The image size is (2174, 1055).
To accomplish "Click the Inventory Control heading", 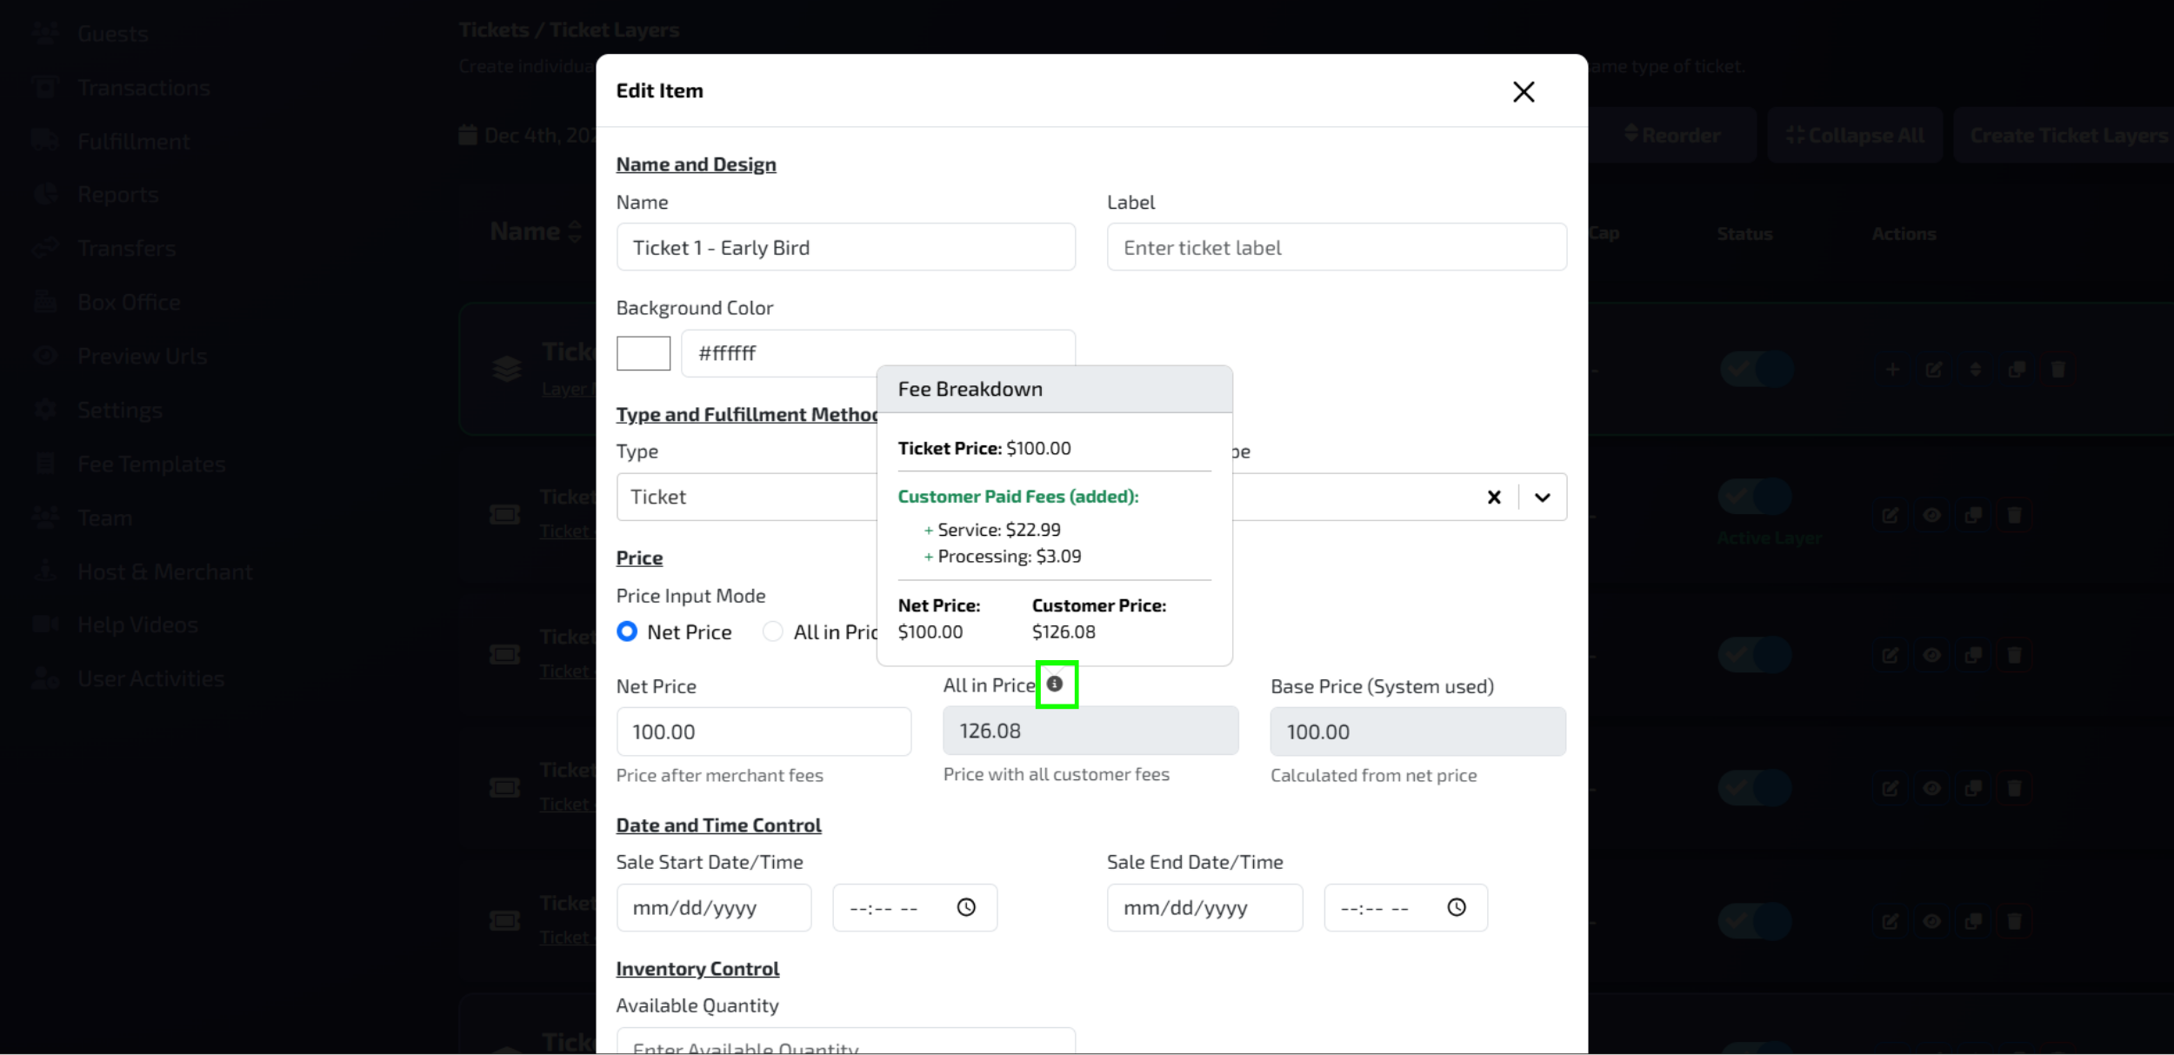I will pos(697,969).
